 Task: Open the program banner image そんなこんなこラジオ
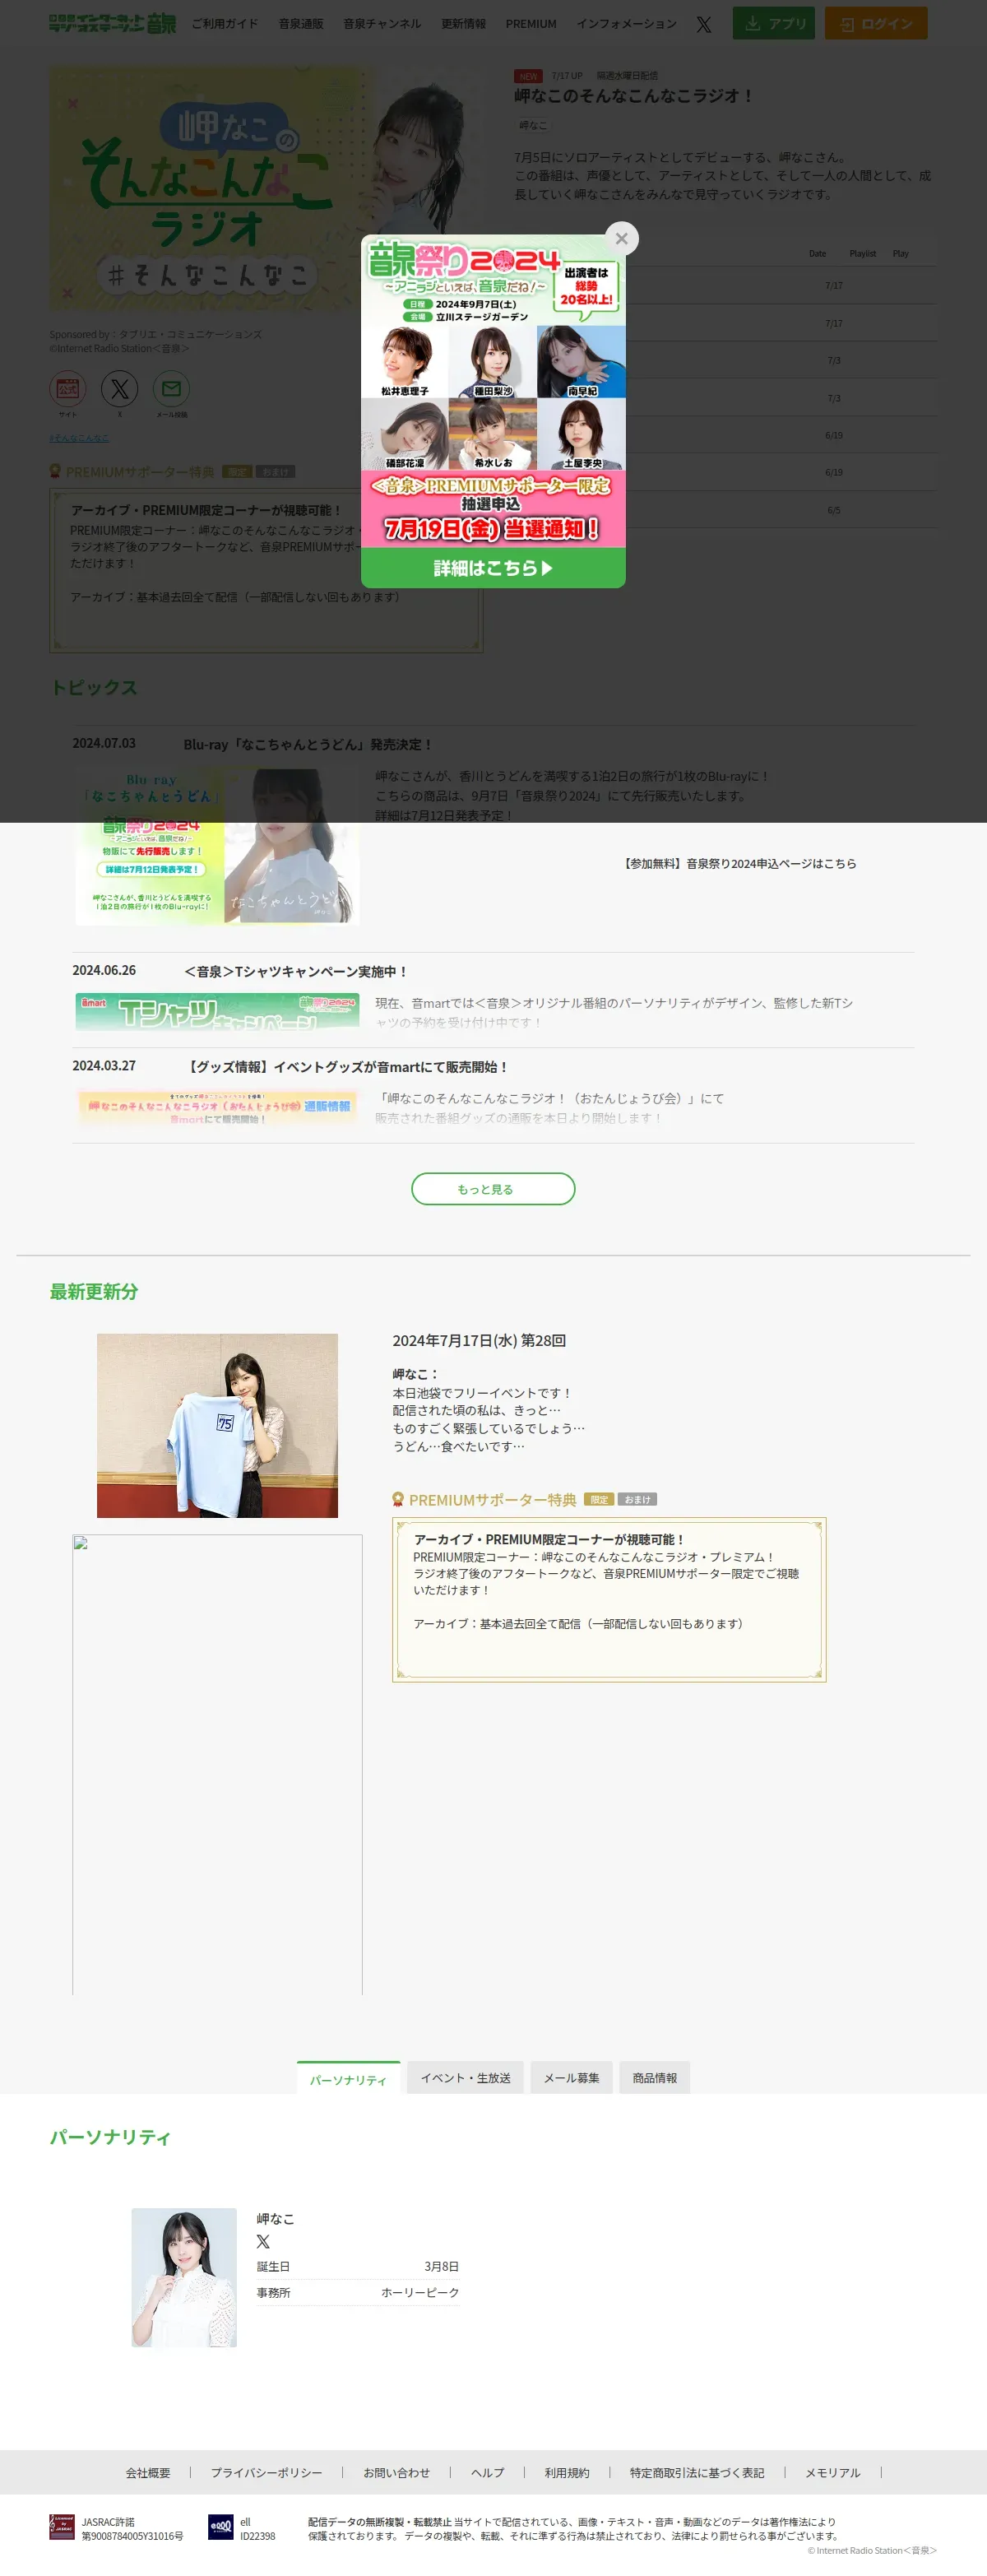(x=266, y=188)
